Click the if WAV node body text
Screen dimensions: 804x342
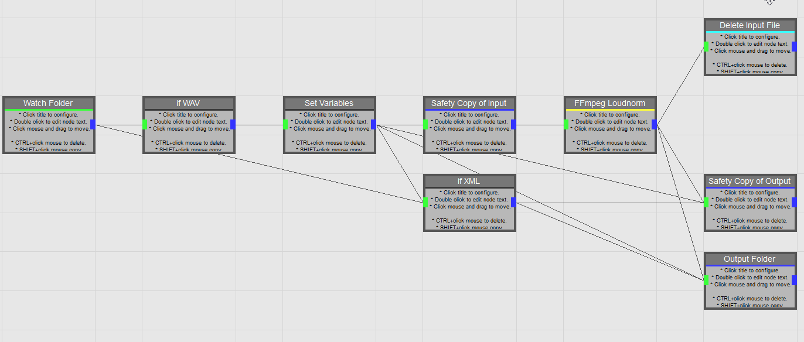[x=188, y=132]
